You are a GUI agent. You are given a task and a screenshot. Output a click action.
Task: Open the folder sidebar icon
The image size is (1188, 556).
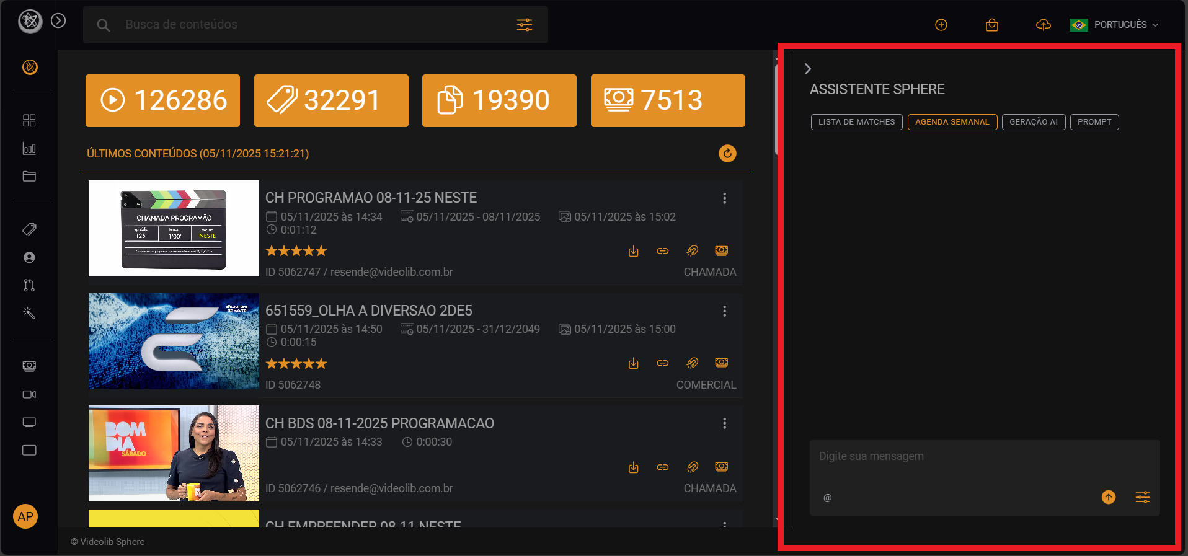click(29, 176)
